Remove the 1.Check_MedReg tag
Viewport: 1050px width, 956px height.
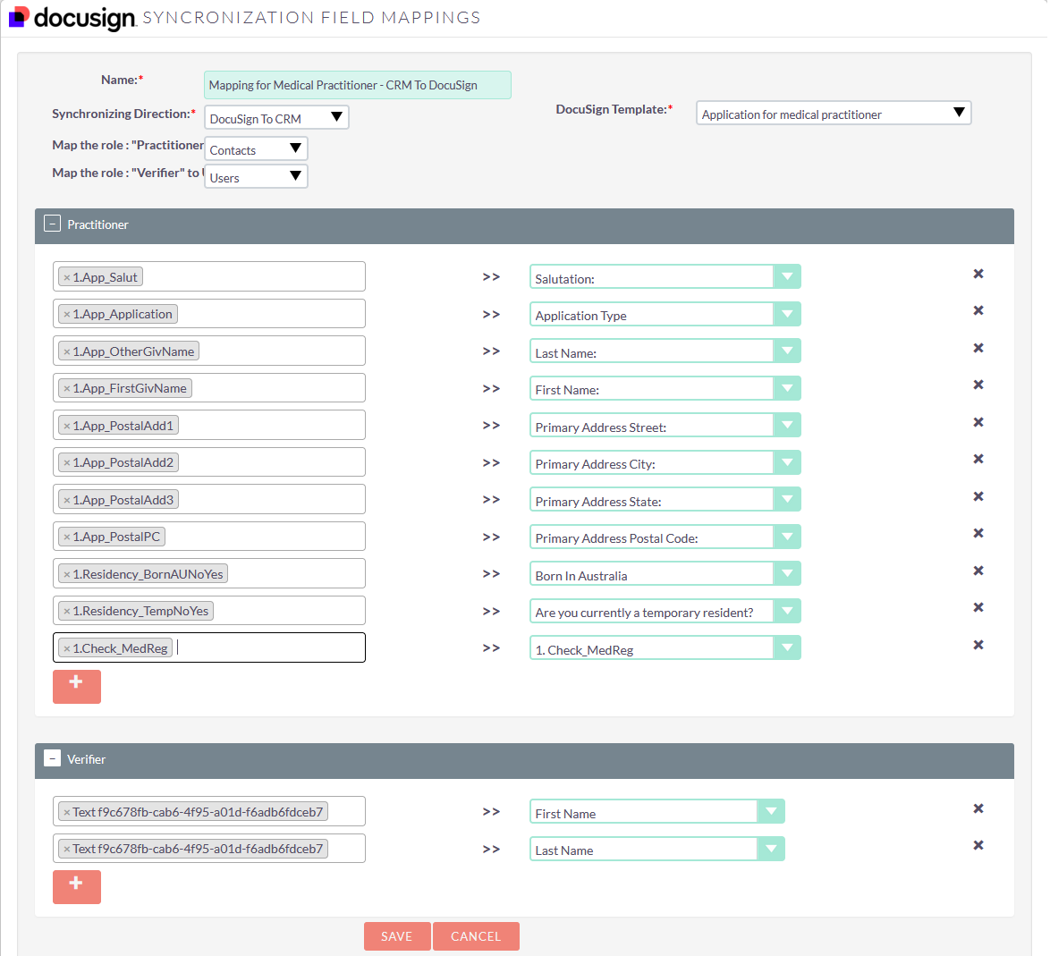pos(67,649)
